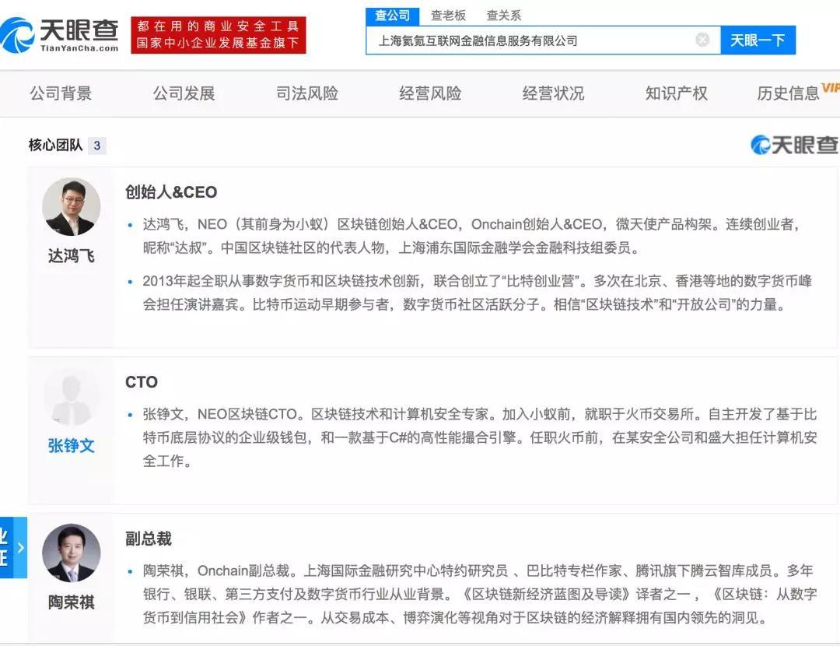The height and width of the screenshot is (646, 840).
Task: Open 陶荣祺's profile photo
Action: [x=72, y=553]
